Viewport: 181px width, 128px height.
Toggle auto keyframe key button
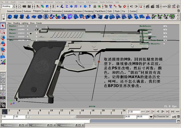click(174, 117)
